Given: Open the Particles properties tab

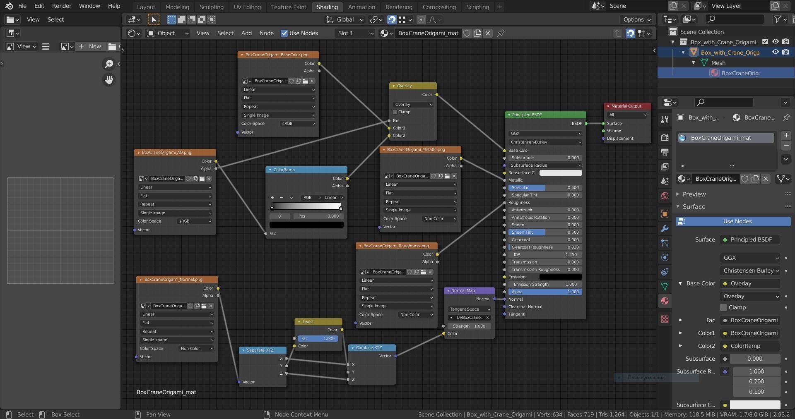Looking at the screenshot, I should (x=665, y=243).
